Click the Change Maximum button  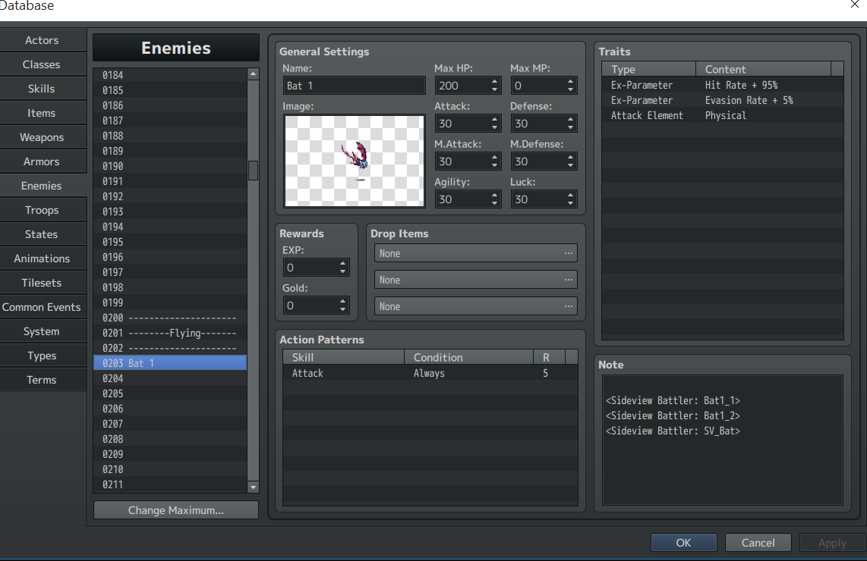pyautogui.click(x=176, y=510)
